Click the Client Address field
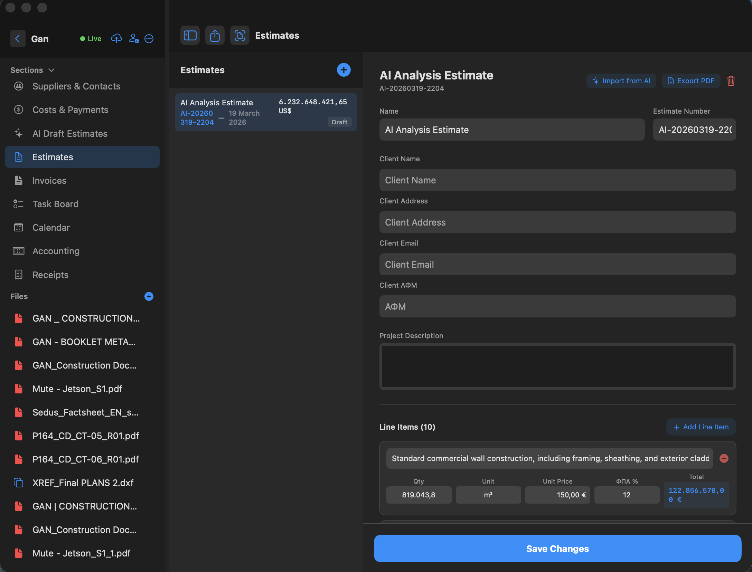752x572 pixels. click(x=557, y=222)
